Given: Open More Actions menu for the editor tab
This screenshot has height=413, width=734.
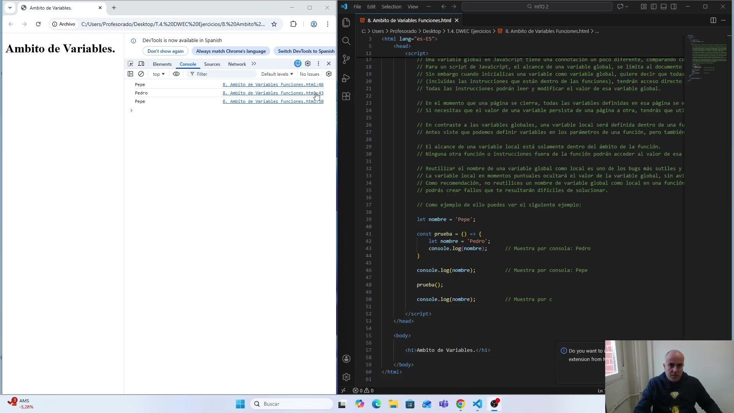Looking at the screenshot, I should (x=723, y=20).
